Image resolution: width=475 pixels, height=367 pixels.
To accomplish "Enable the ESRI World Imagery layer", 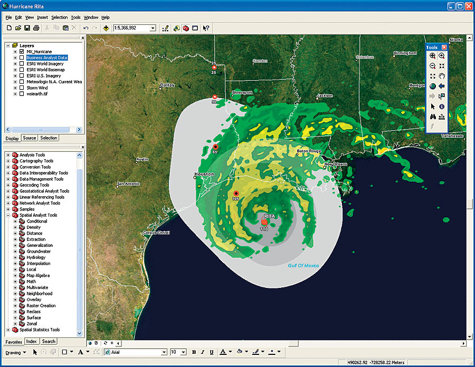I will [x=22, y=63].
